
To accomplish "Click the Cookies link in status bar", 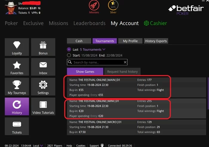I will 81,146.
